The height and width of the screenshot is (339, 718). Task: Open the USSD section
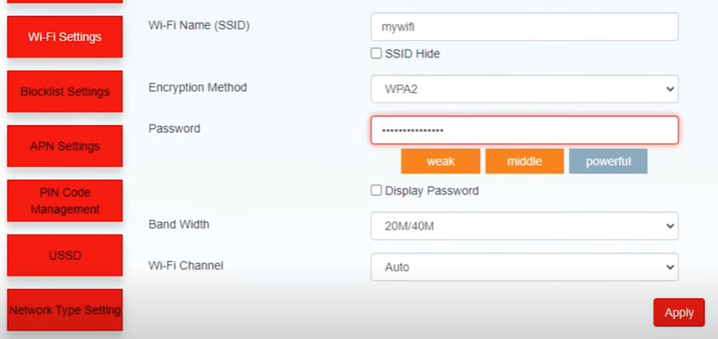[65, 255]
